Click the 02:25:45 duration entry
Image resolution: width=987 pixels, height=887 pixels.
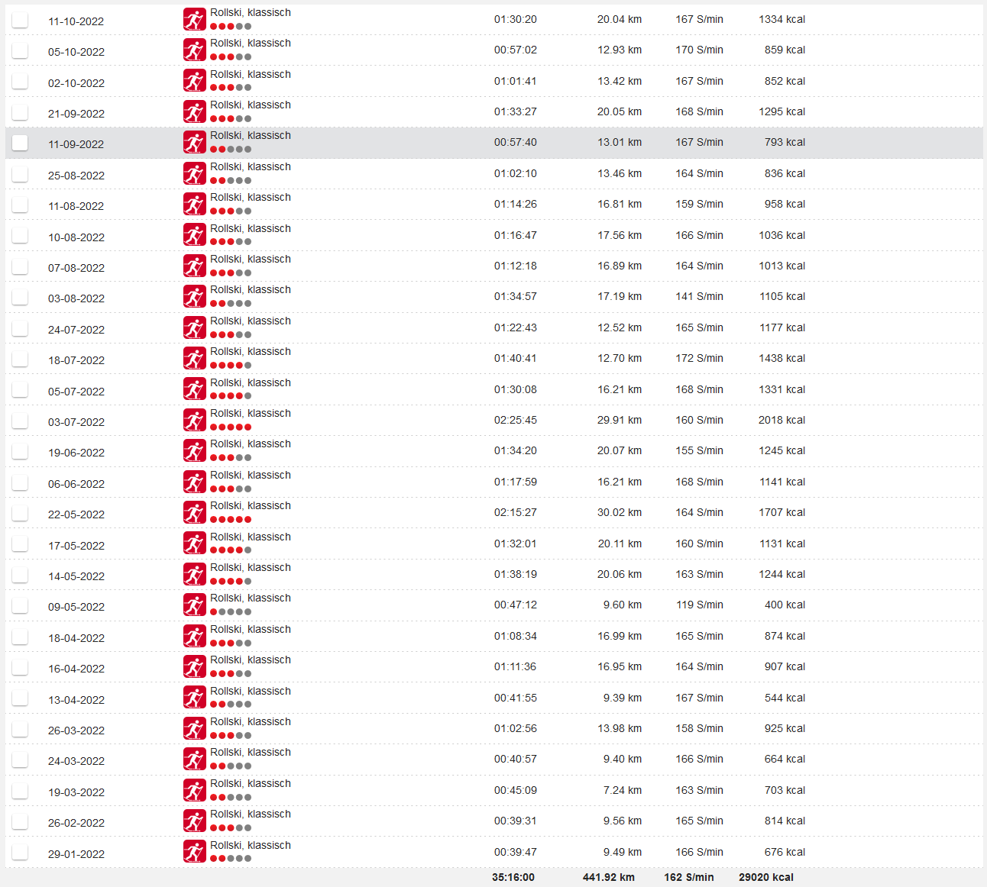pos(515,421)
